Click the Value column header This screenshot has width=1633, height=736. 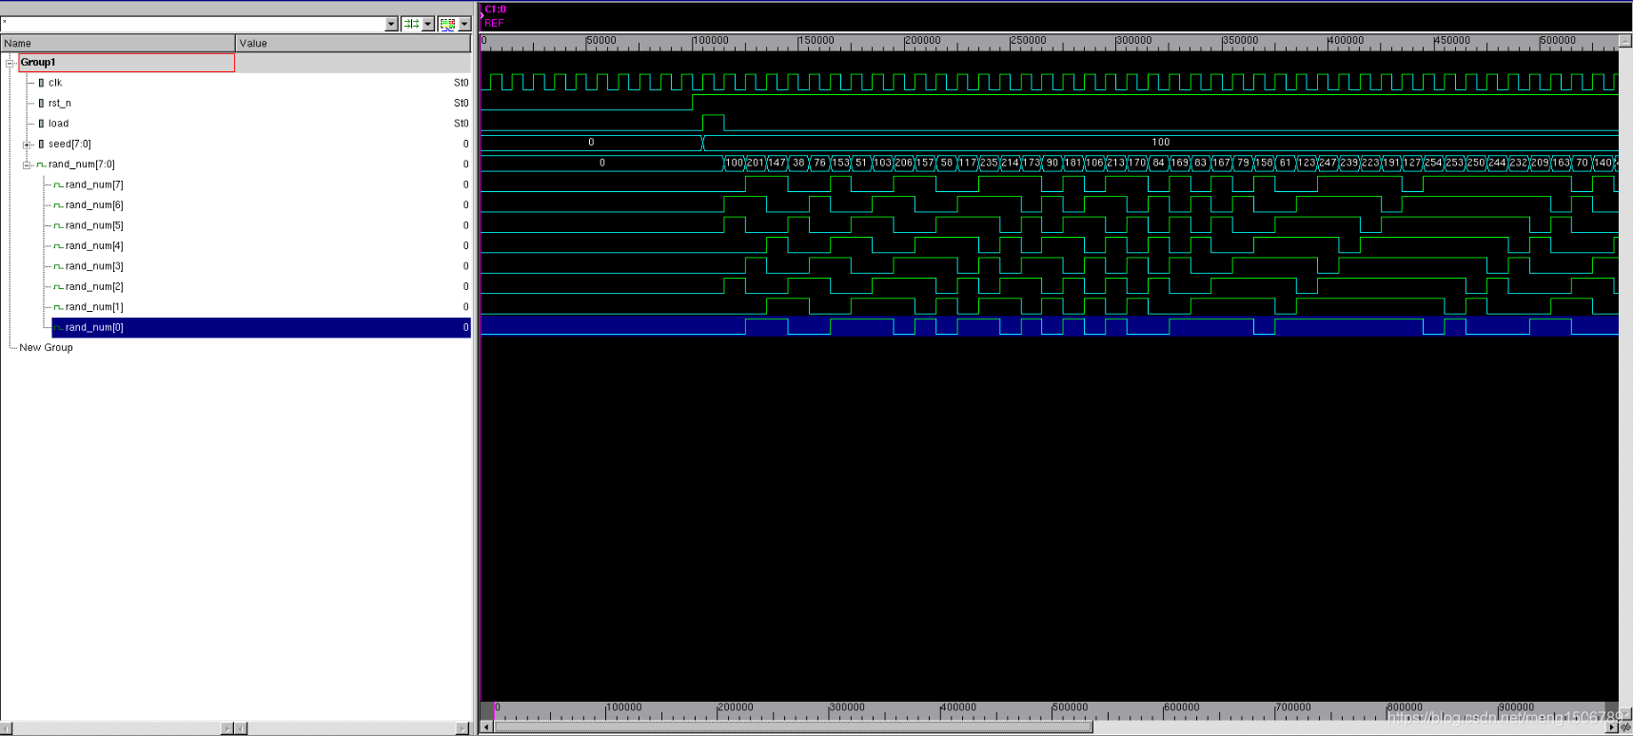[353, 43]
